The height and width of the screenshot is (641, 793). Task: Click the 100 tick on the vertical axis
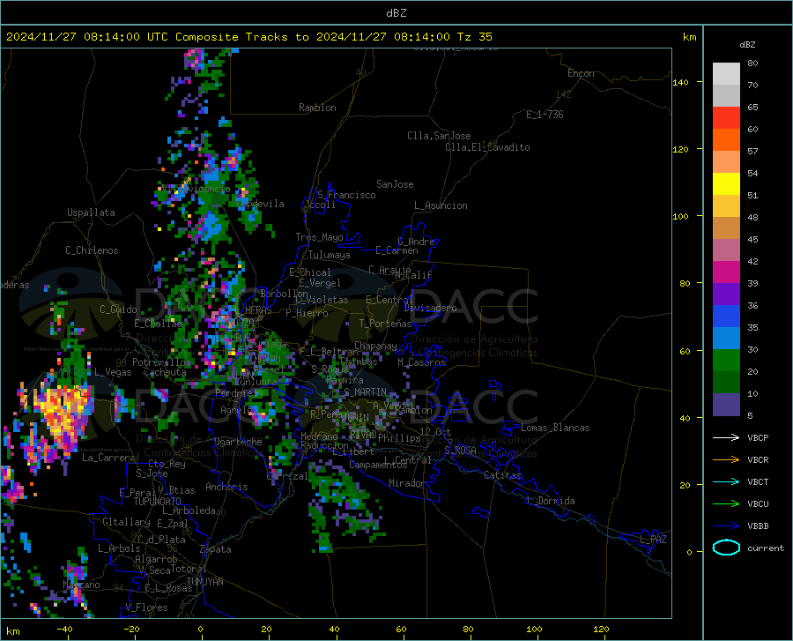coord(680,216)
